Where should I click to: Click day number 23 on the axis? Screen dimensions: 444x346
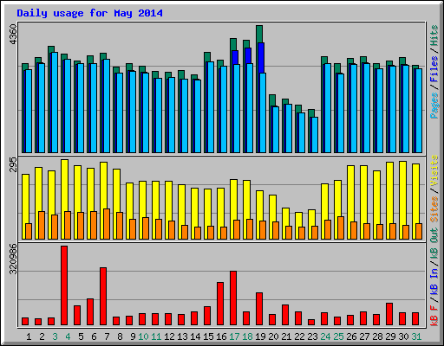312,336
